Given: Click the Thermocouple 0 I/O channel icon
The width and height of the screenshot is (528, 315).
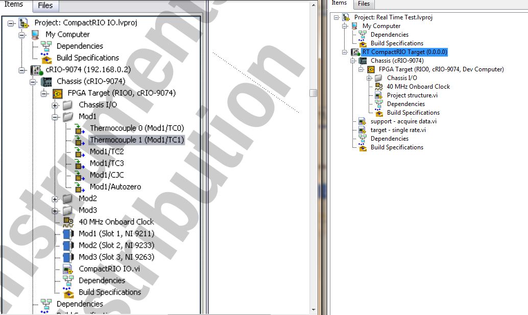Looking at the screenshot, I should (80, 129).
